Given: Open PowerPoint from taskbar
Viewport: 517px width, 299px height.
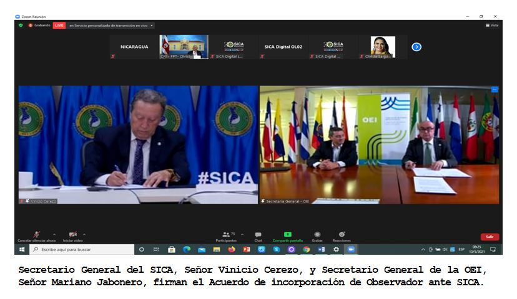Looking at the screenshot, I should pos(246,249).
